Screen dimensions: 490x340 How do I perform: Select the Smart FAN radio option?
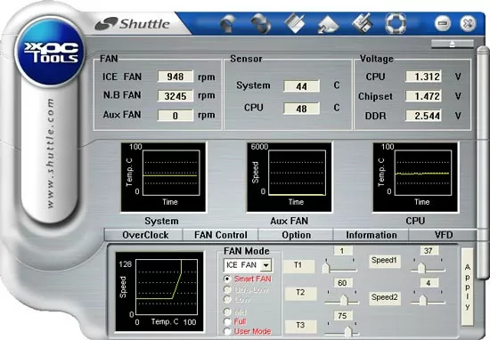(227, 279)
